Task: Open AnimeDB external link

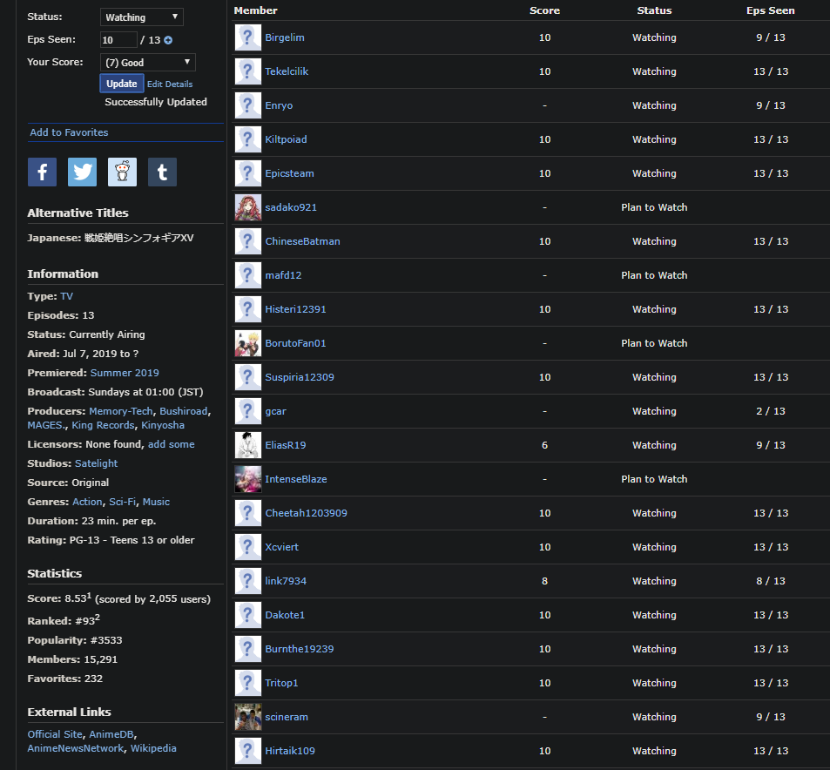Action: pos(111,734)
